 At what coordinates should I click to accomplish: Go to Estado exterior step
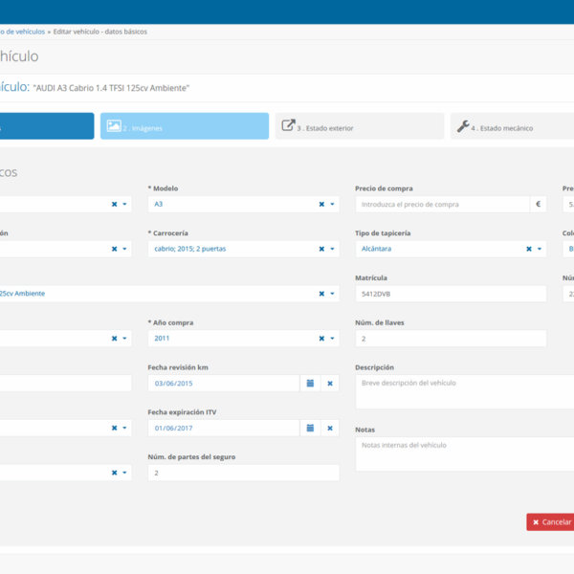tap(359, 126)
